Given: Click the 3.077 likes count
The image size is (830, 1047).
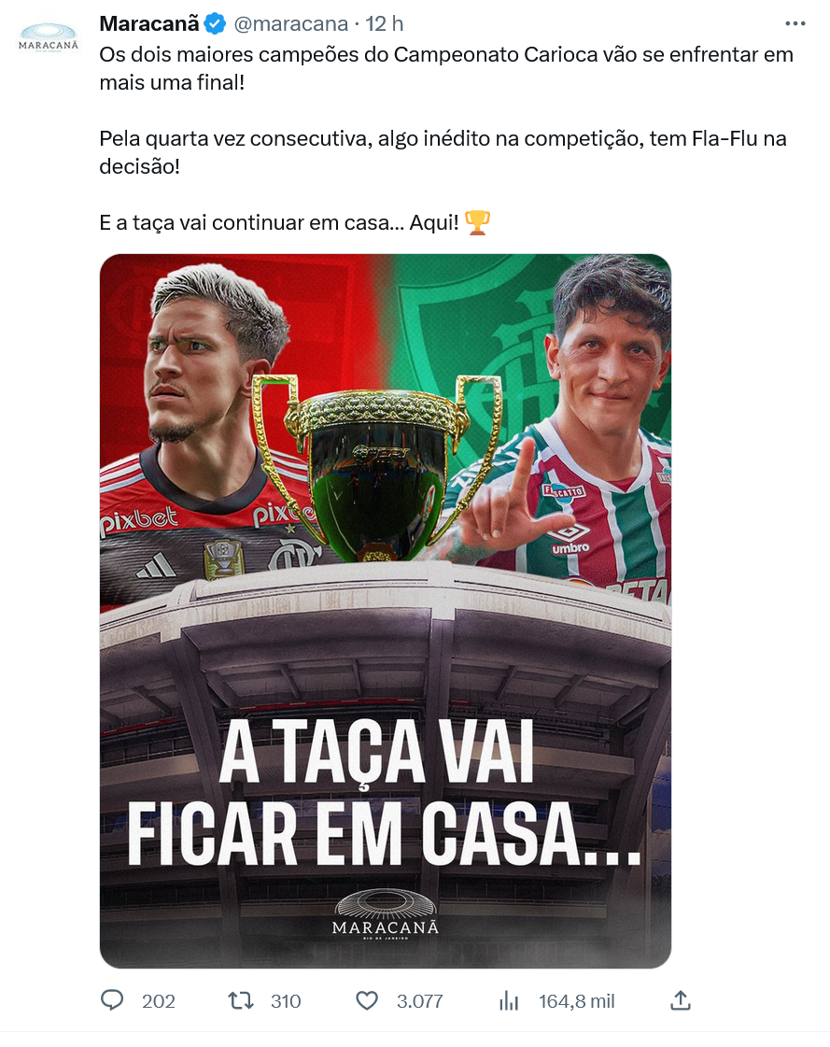Looking at the screenshot, I should [419, 1001].
